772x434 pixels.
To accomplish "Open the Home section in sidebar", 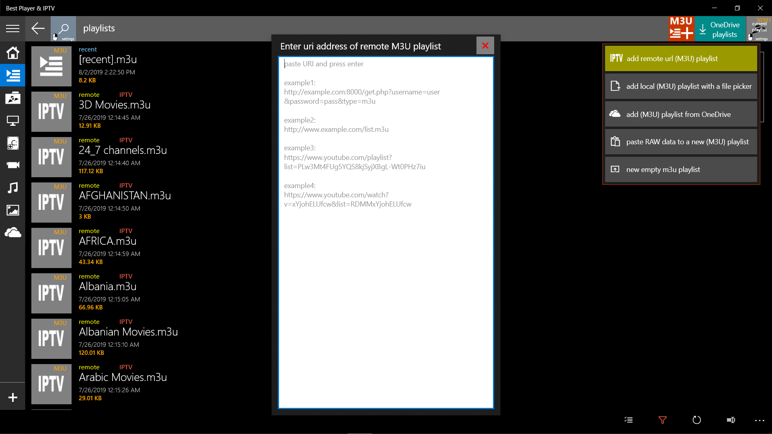I will [x=12, y=53].
